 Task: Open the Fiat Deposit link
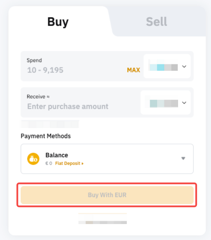(x=68, y=163)
